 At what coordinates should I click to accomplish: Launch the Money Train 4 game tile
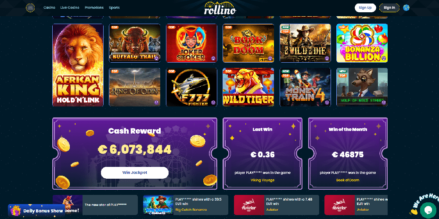point(305,87)
